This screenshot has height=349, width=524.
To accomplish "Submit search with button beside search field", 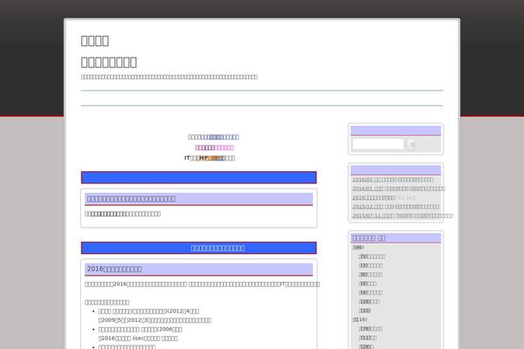I will pos(412,144).
